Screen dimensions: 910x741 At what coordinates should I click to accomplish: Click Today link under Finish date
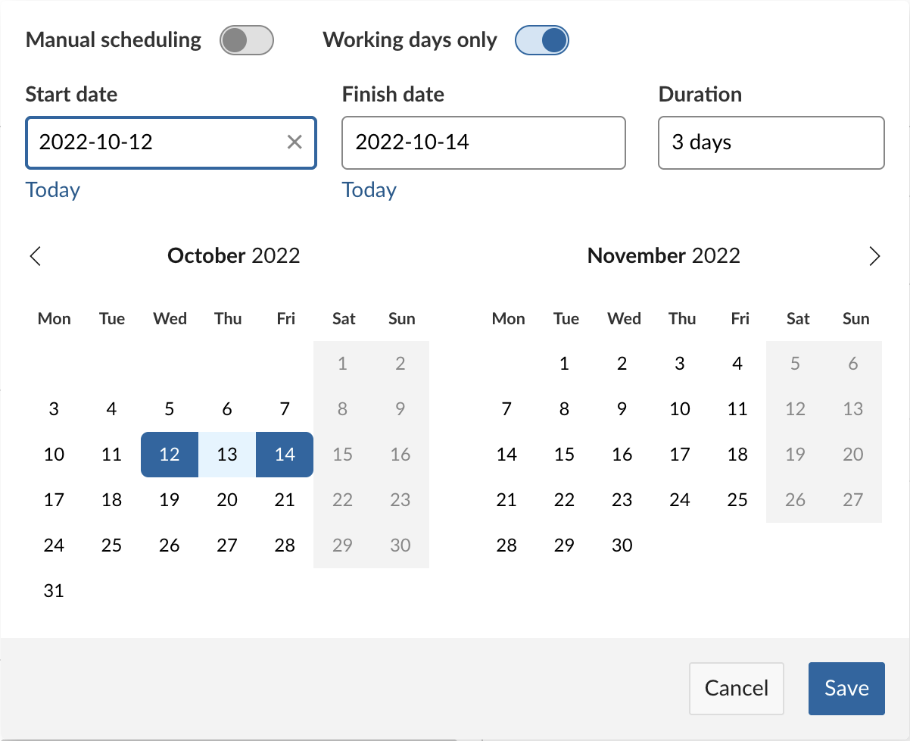click(x=369, y=189)
